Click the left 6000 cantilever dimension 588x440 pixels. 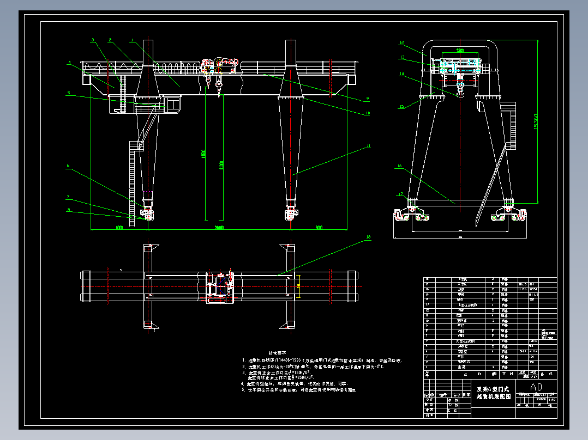[x=119, y=227]
